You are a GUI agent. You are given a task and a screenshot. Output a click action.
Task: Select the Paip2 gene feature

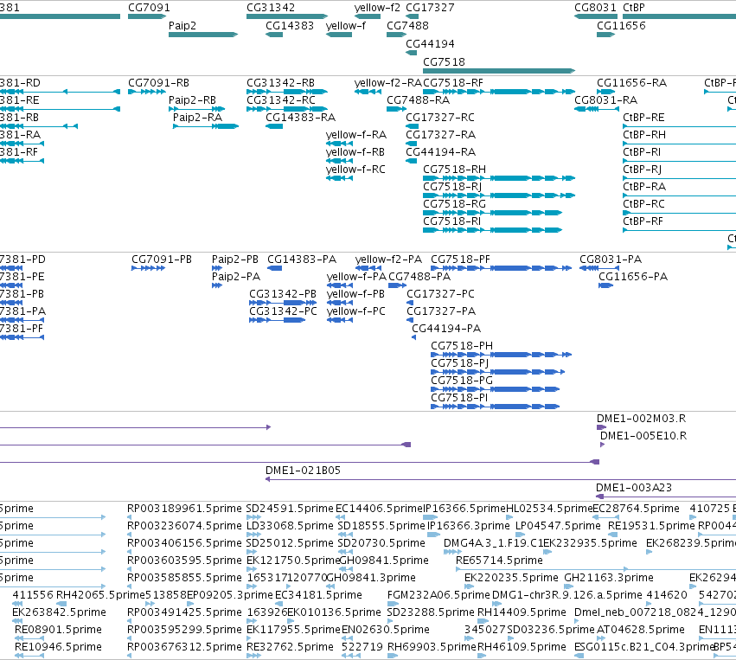[203, 35]
